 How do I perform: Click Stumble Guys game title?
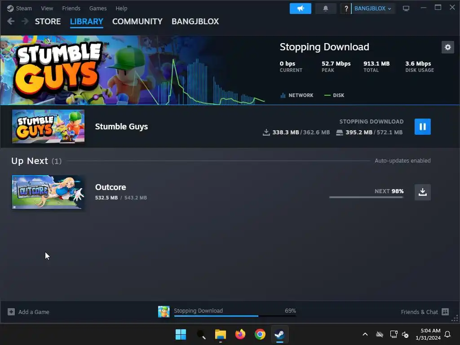[121, 127]
